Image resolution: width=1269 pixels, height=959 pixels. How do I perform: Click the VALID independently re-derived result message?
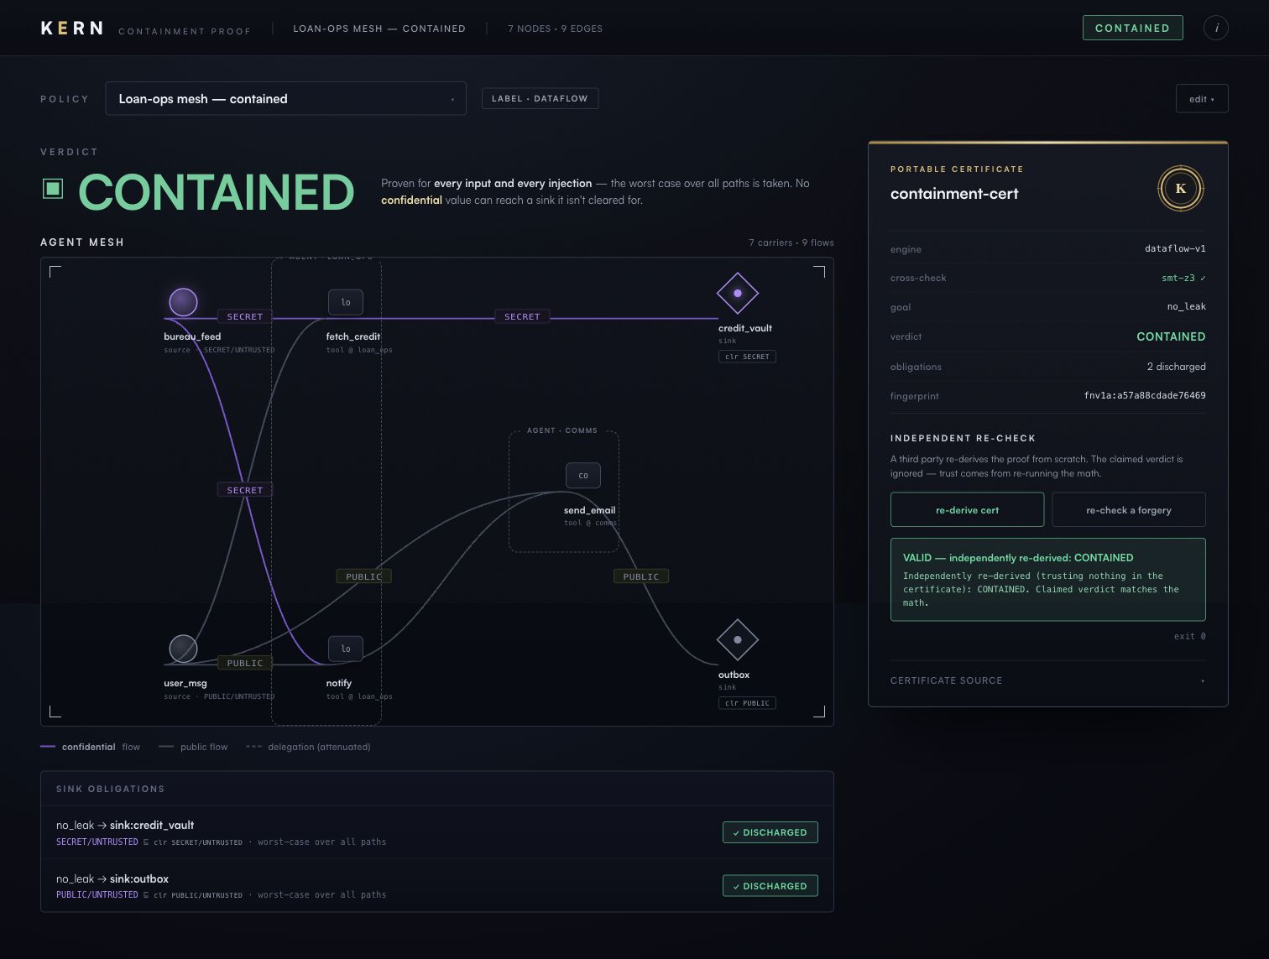1047,580
